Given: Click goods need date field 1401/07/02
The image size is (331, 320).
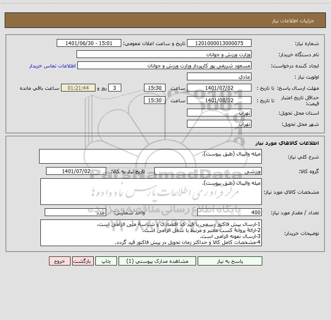Looking at the screenshot, I should pos(76,171).
